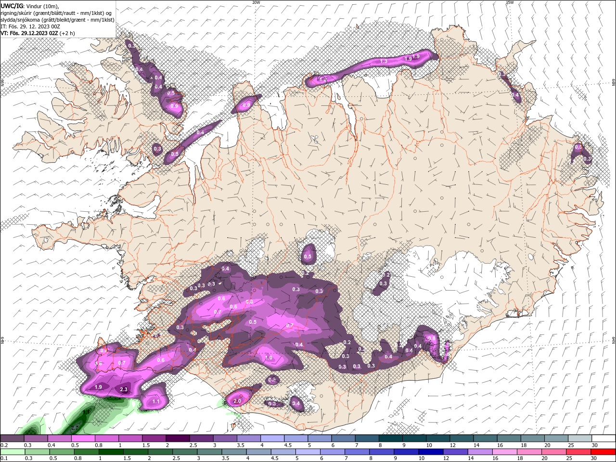The width and height of the screenshot is (616, 462).
Task: Click the '2.0' precipitation value on the south coast
Action: pyautogui.click(x=237, y=401)
